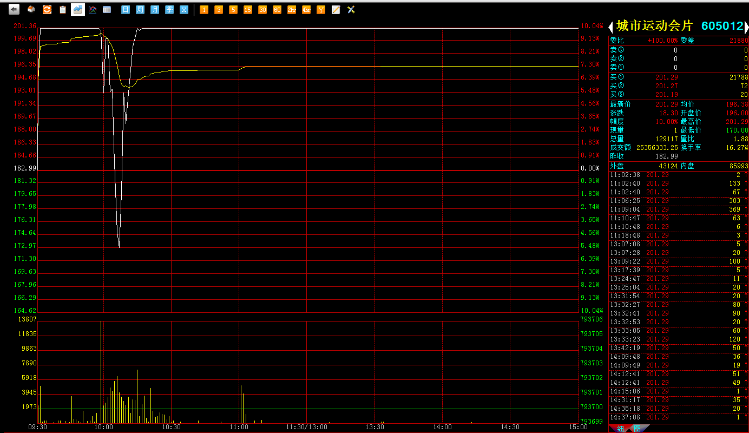Image resolution: width=749 pixels, height=433 pixels.
Task: Click the 10.04% upper percent axis label
Action: (592, 26)
